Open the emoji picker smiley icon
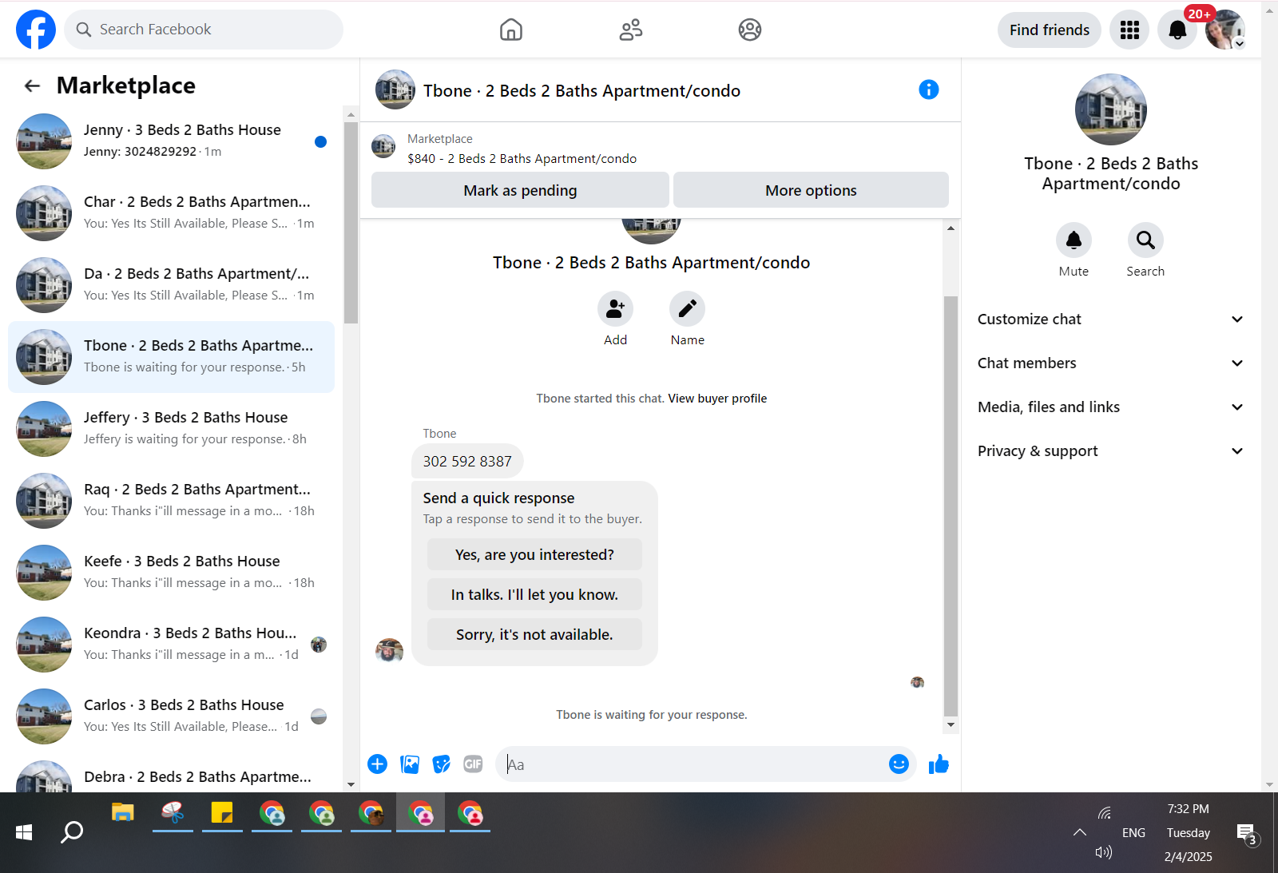This screenshot has height=873, width=1278. pos(899,764)
